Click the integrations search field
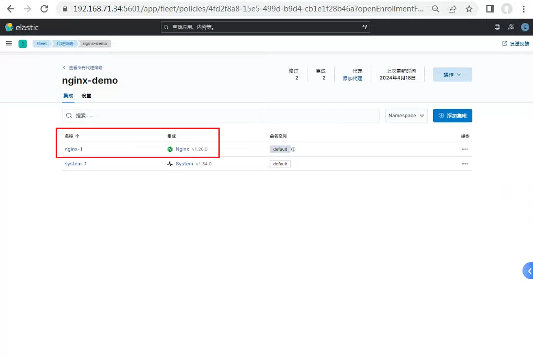533x357 pixels. pos(221,116)
